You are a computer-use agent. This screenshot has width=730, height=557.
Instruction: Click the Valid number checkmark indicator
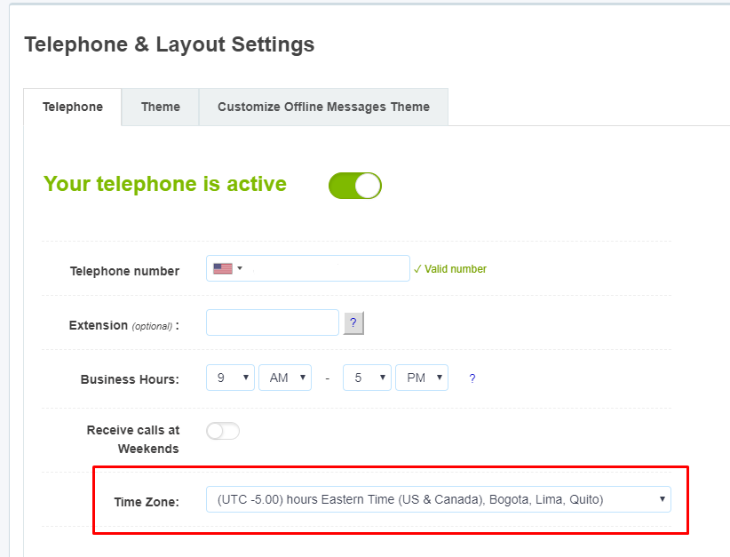pos(450,269)
